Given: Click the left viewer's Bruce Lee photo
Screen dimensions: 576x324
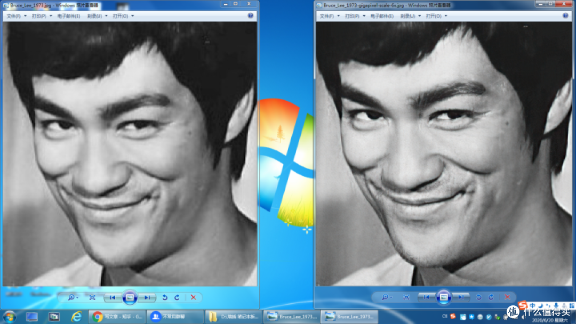Looking at the screenshot, I should [x=130, y=154].
